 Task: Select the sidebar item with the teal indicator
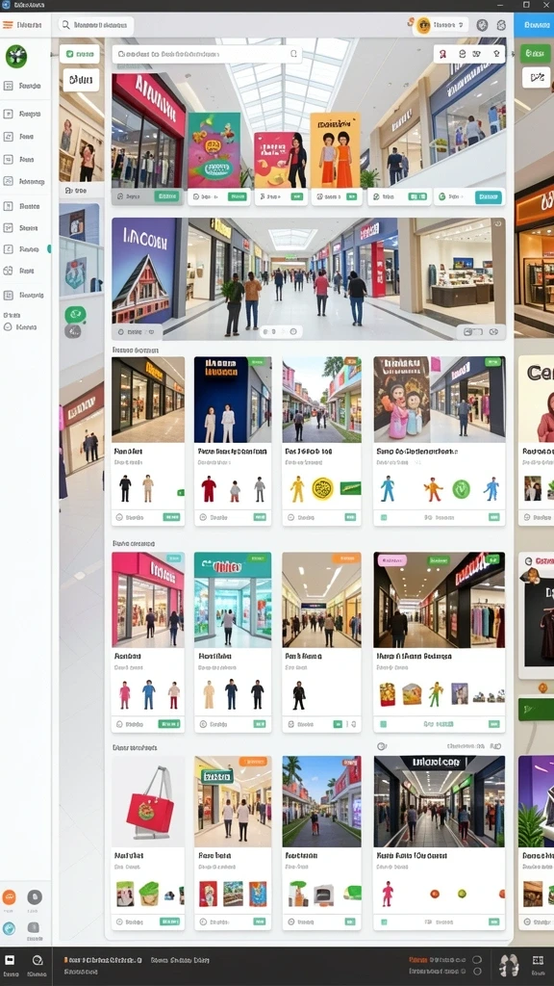(25, 249)
